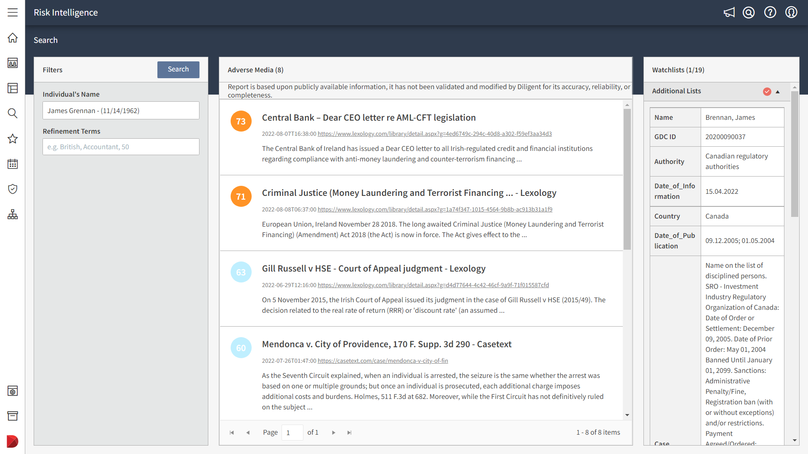Click GDC ID value 20200090037
This screenshot has width=808, height=454.
[726, 137]
